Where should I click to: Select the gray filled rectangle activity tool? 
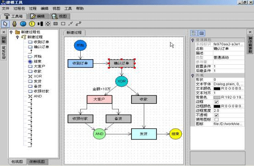pyautogui.click(x=55, y=24)
